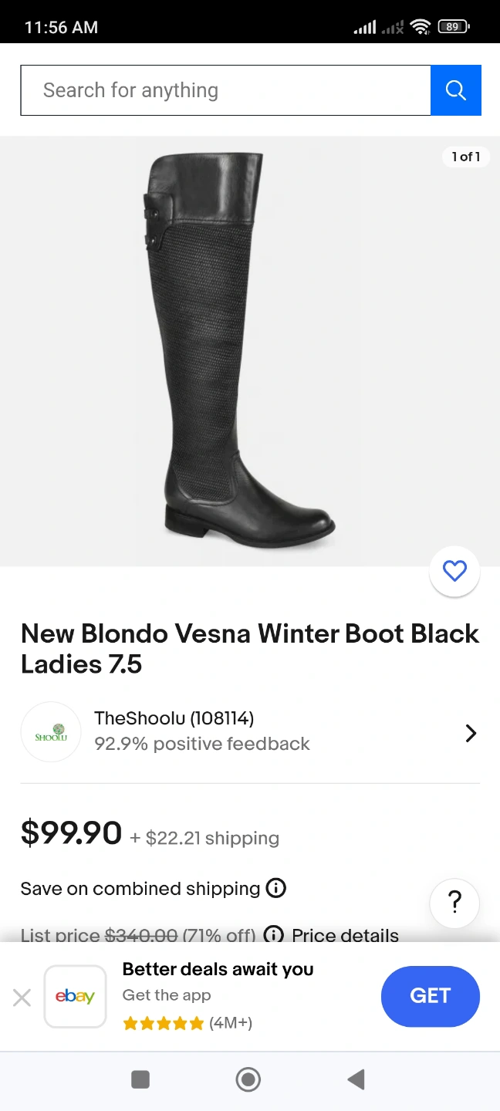Expand seller details with the chevron arrow

pos(471,733)
